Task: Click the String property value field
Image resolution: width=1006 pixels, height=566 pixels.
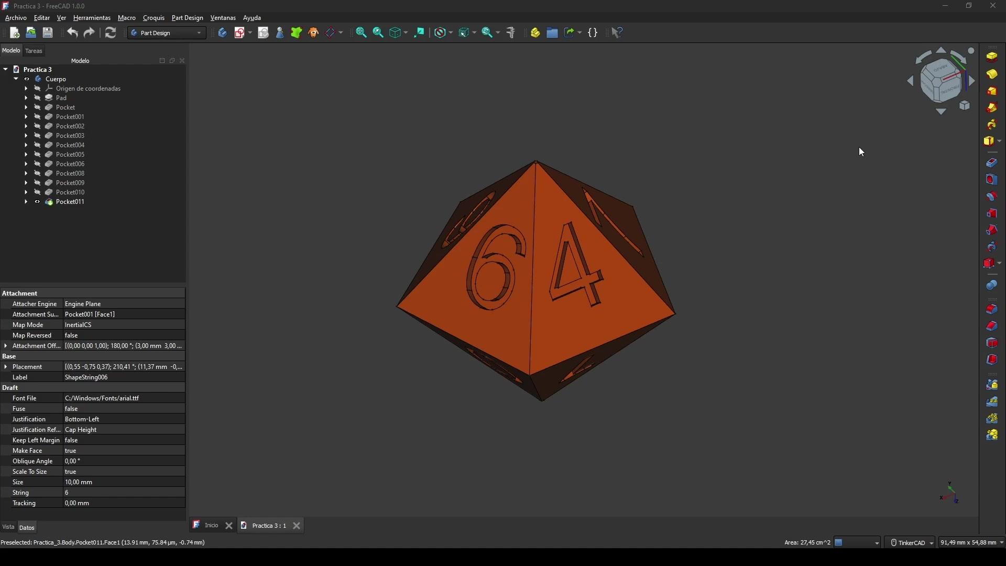Action: [x=123, y=493]
